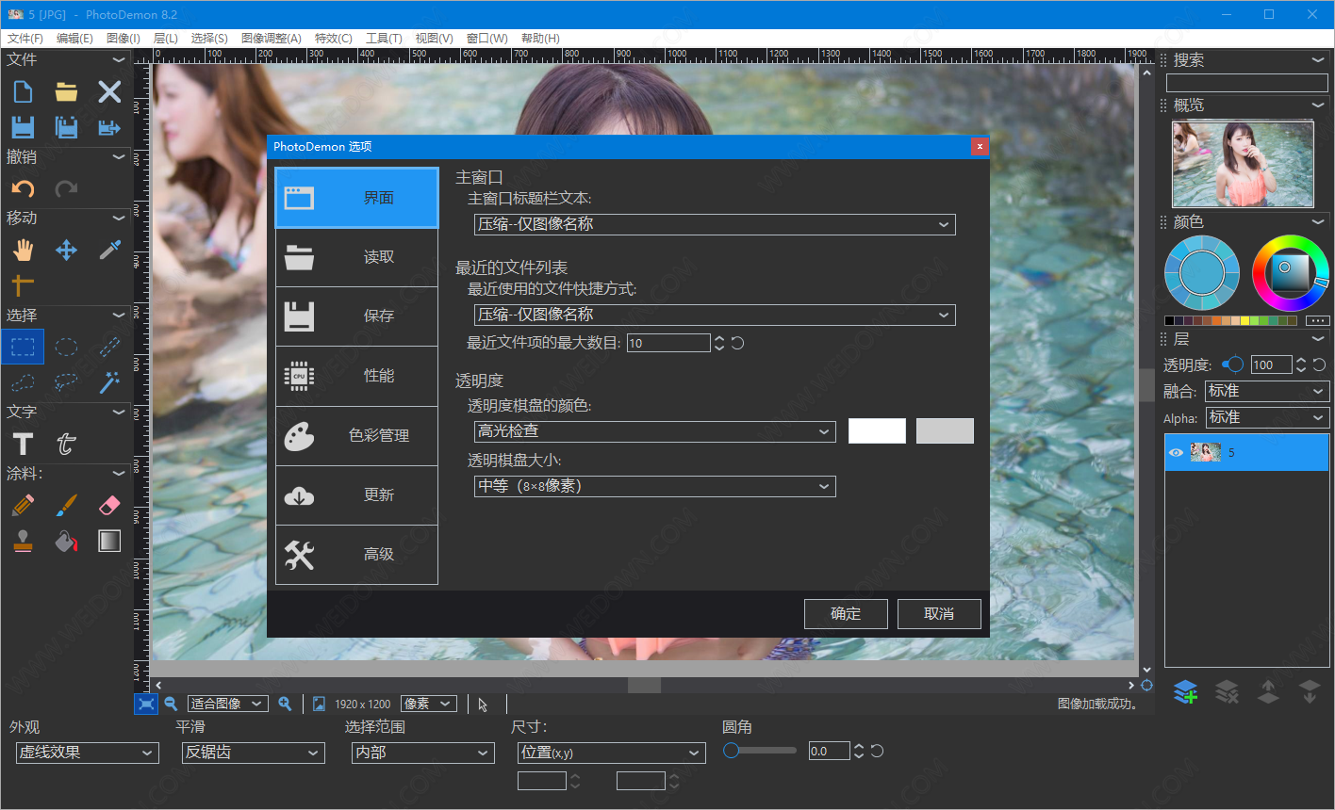Open the selection appearance dropdown 虚线效果
The image size is (1335, 810).
(87, 753)
